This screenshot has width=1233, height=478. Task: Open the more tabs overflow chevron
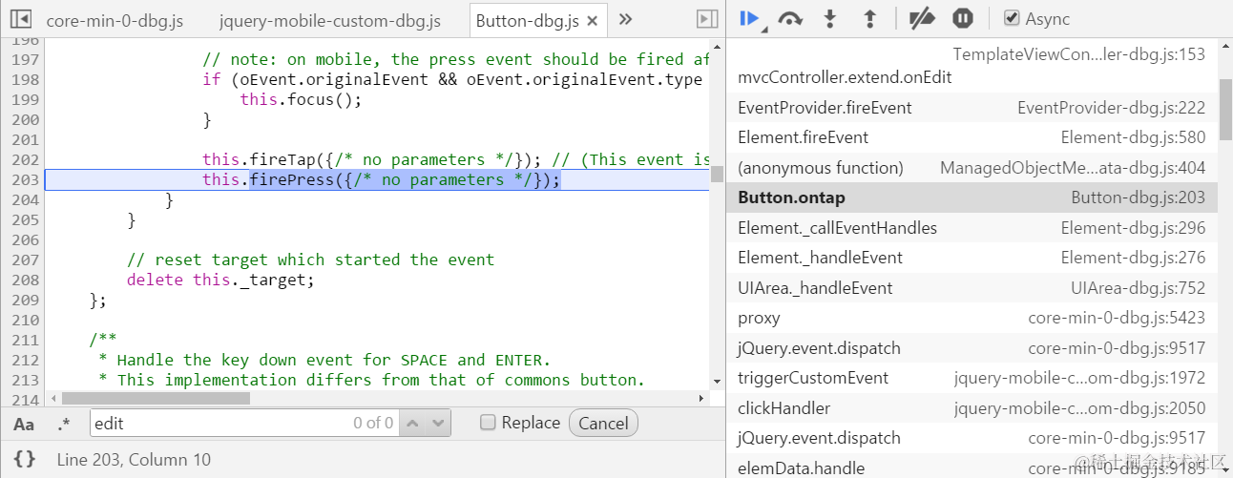click(626, 19)
